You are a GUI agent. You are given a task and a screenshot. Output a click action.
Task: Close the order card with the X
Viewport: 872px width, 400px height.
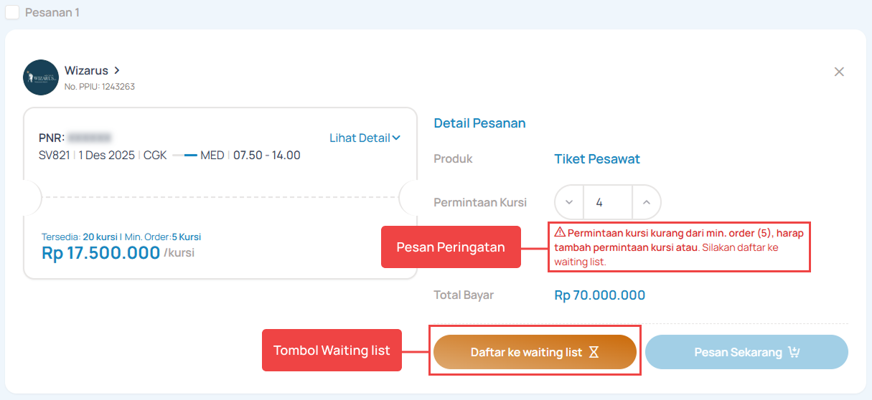tap(839, 72)
